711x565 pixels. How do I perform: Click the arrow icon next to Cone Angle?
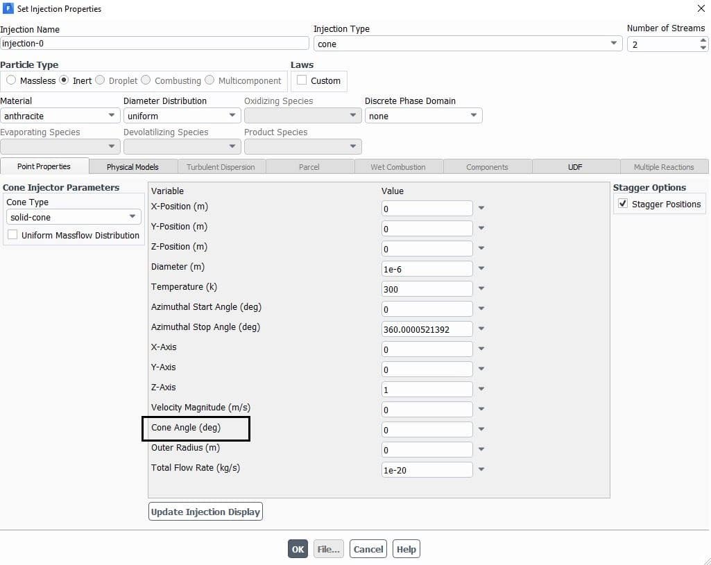[x=481, y=429]
